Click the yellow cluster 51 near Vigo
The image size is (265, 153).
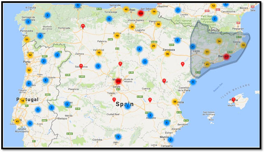27,39
